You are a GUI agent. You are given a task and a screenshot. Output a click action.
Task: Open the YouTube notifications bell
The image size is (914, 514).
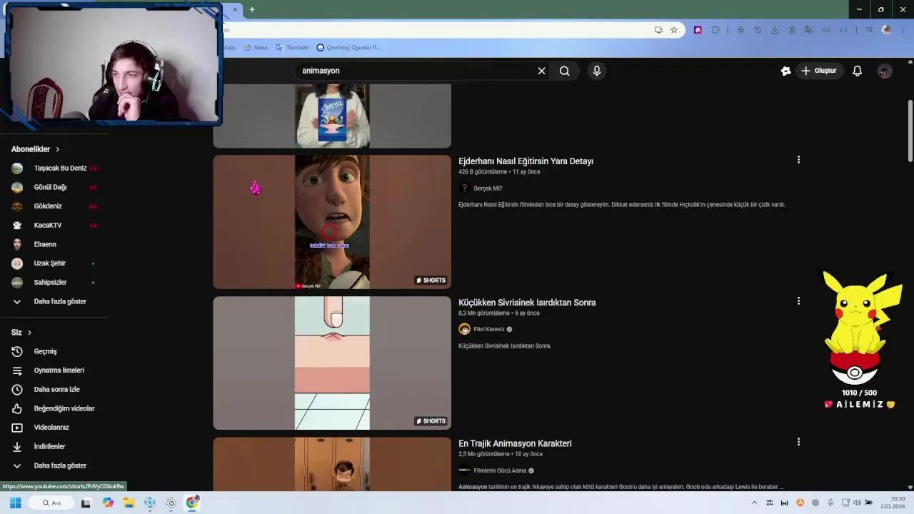tap(858, 71)
